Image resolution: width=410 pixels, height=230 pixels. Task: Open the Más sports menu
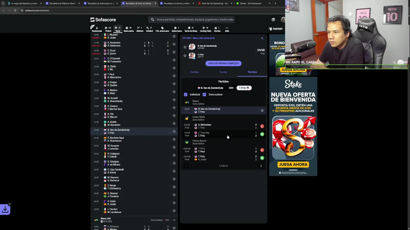[227, 29]
